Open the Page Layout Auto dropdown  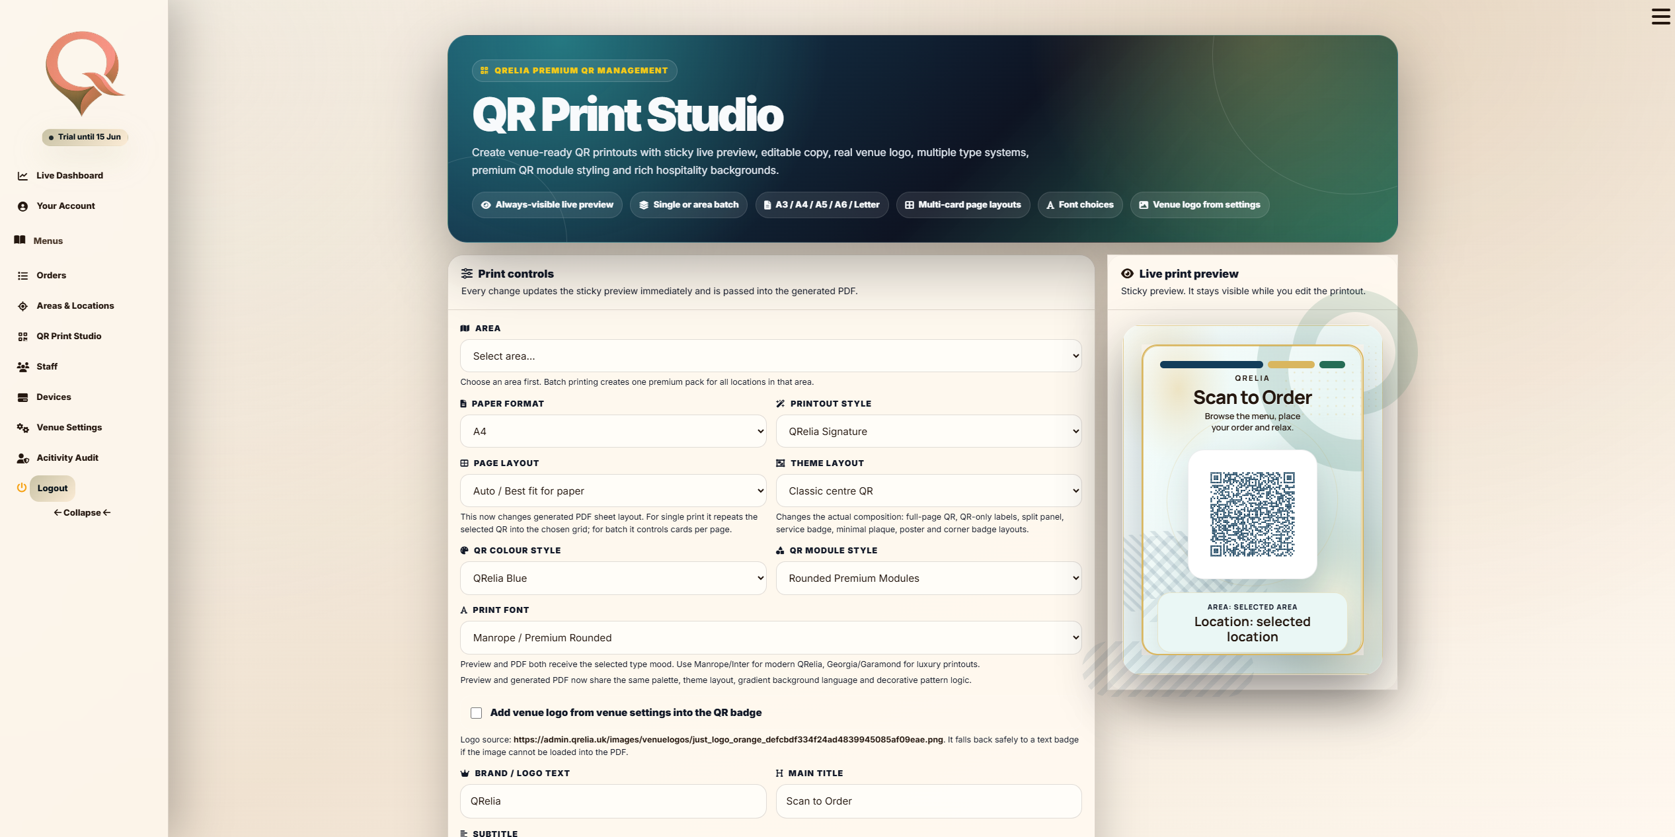point(613,491)
